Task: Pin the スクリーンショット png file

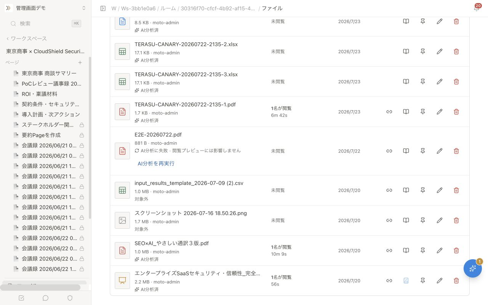Action: tap(423, 220)
